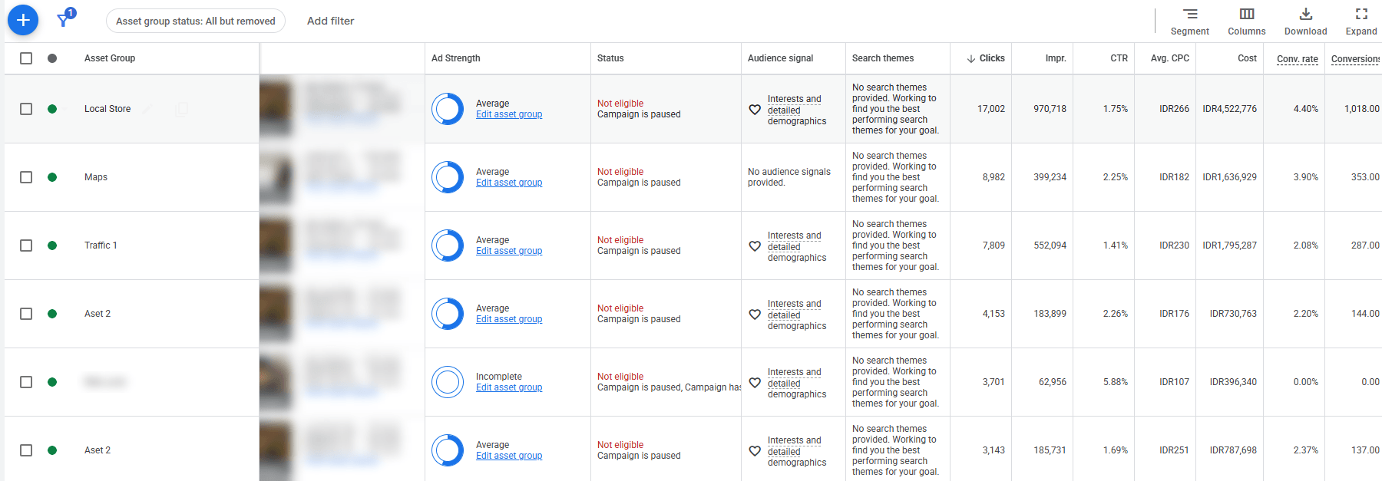The height and width of the screenshot is (481, 1382).
Task: Expand the table to full view
Action: [x=1361, y=21]
